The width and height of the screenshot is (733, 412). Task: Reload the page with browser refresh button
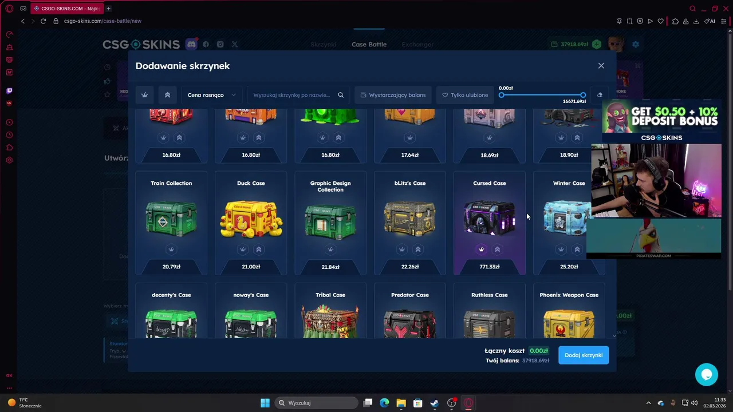43,21
